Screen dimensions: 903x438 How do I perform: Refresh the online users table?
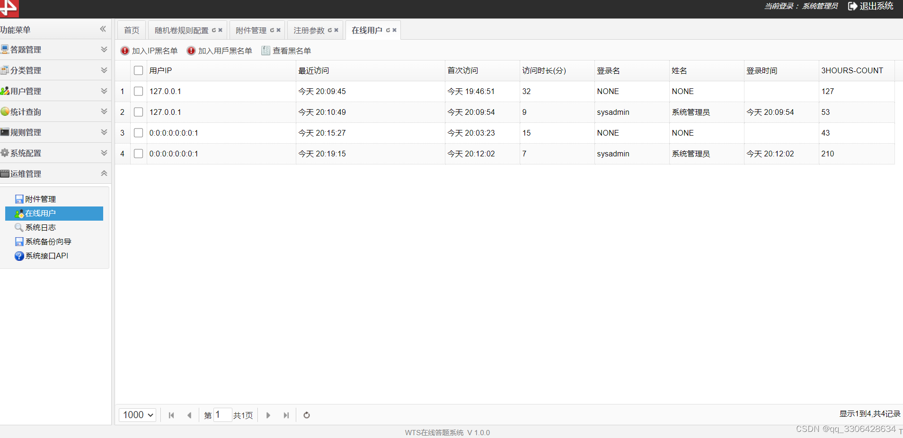click(x=307, y=415)
